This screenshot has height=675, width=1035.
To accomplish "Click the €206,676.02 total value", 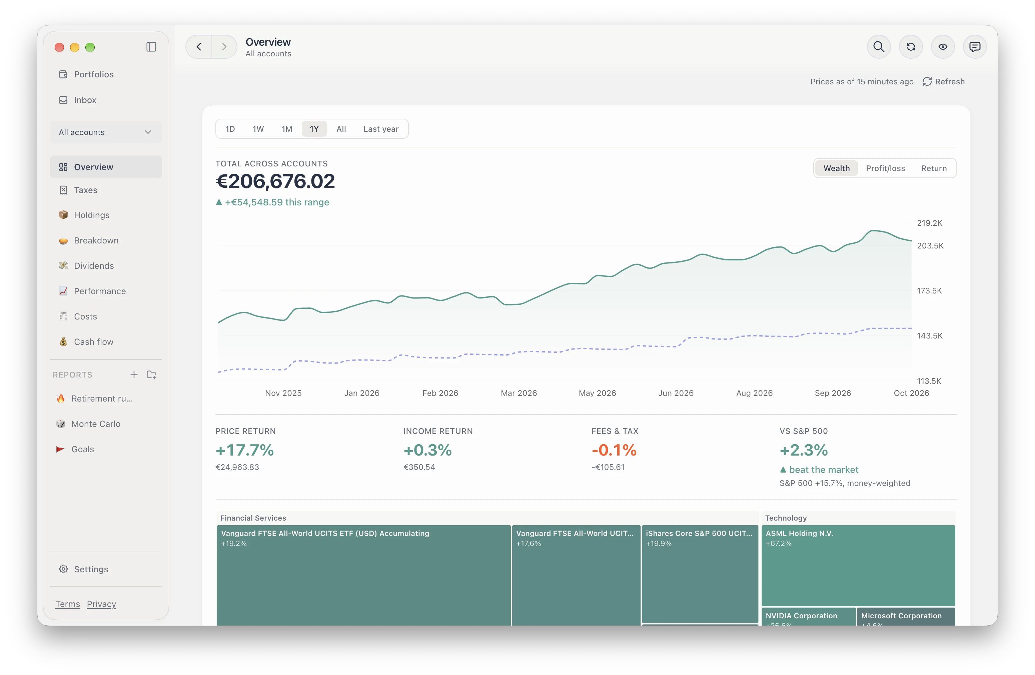I will pyautogui.click(x=275, y=181).
